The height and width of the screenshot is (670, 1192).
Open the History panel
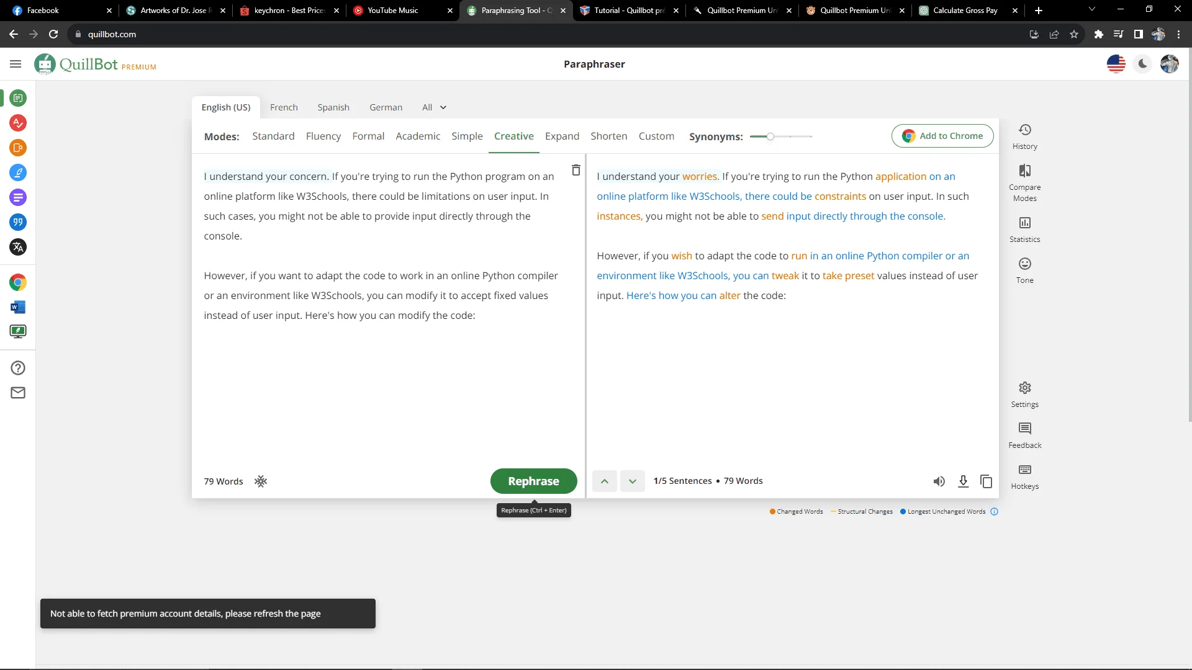tap(1024, 136)
